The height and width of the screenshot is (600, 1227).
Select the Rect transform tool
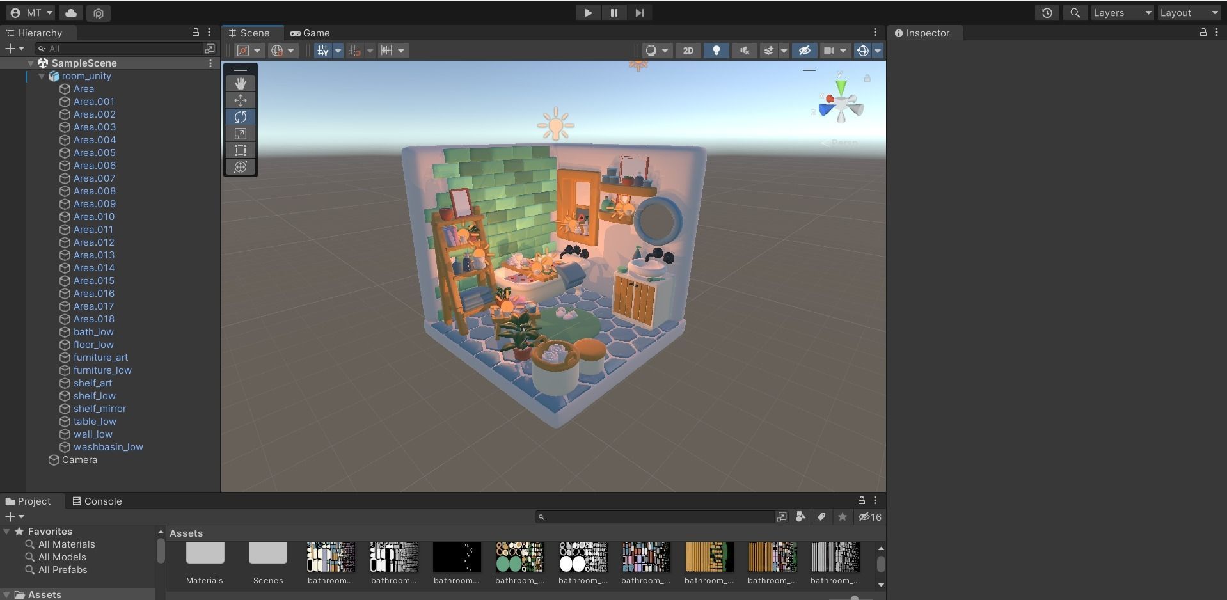coord(241,150)
